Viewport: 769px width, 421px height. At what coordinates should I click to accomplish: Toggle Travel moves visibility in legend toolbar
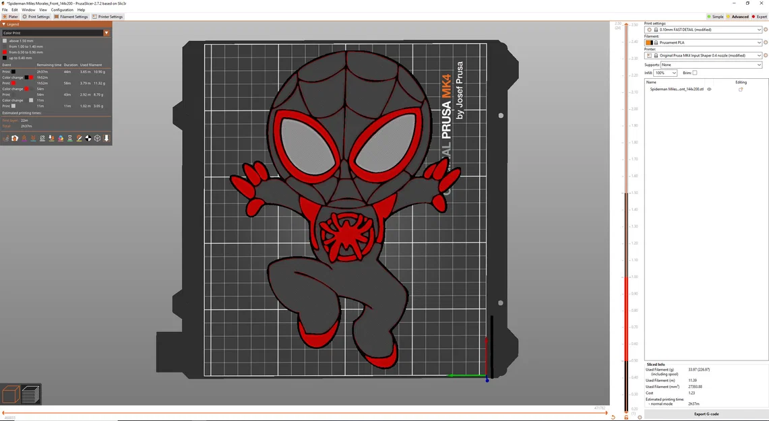tap(6, 138)
